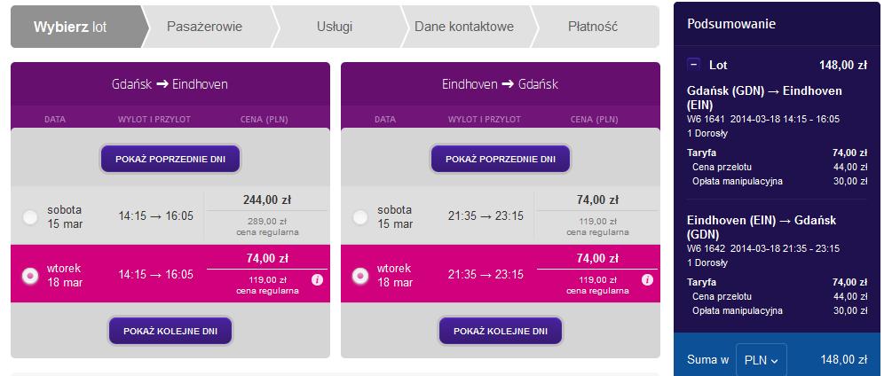892x376 pixels.
Task: Show next days for Eindhoven to Gdańsk
Action: 501,331
